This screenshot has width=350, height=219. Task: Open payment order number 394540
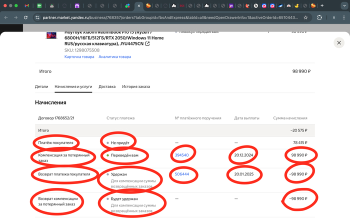(x=181, y=155)
